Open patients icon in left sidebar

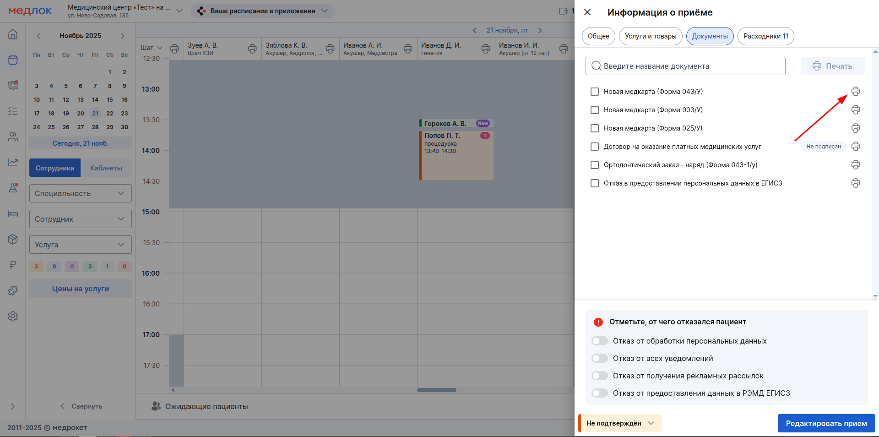point(13,137)
